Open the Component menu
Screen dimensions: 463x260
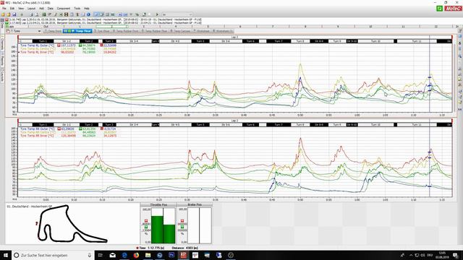64,8
